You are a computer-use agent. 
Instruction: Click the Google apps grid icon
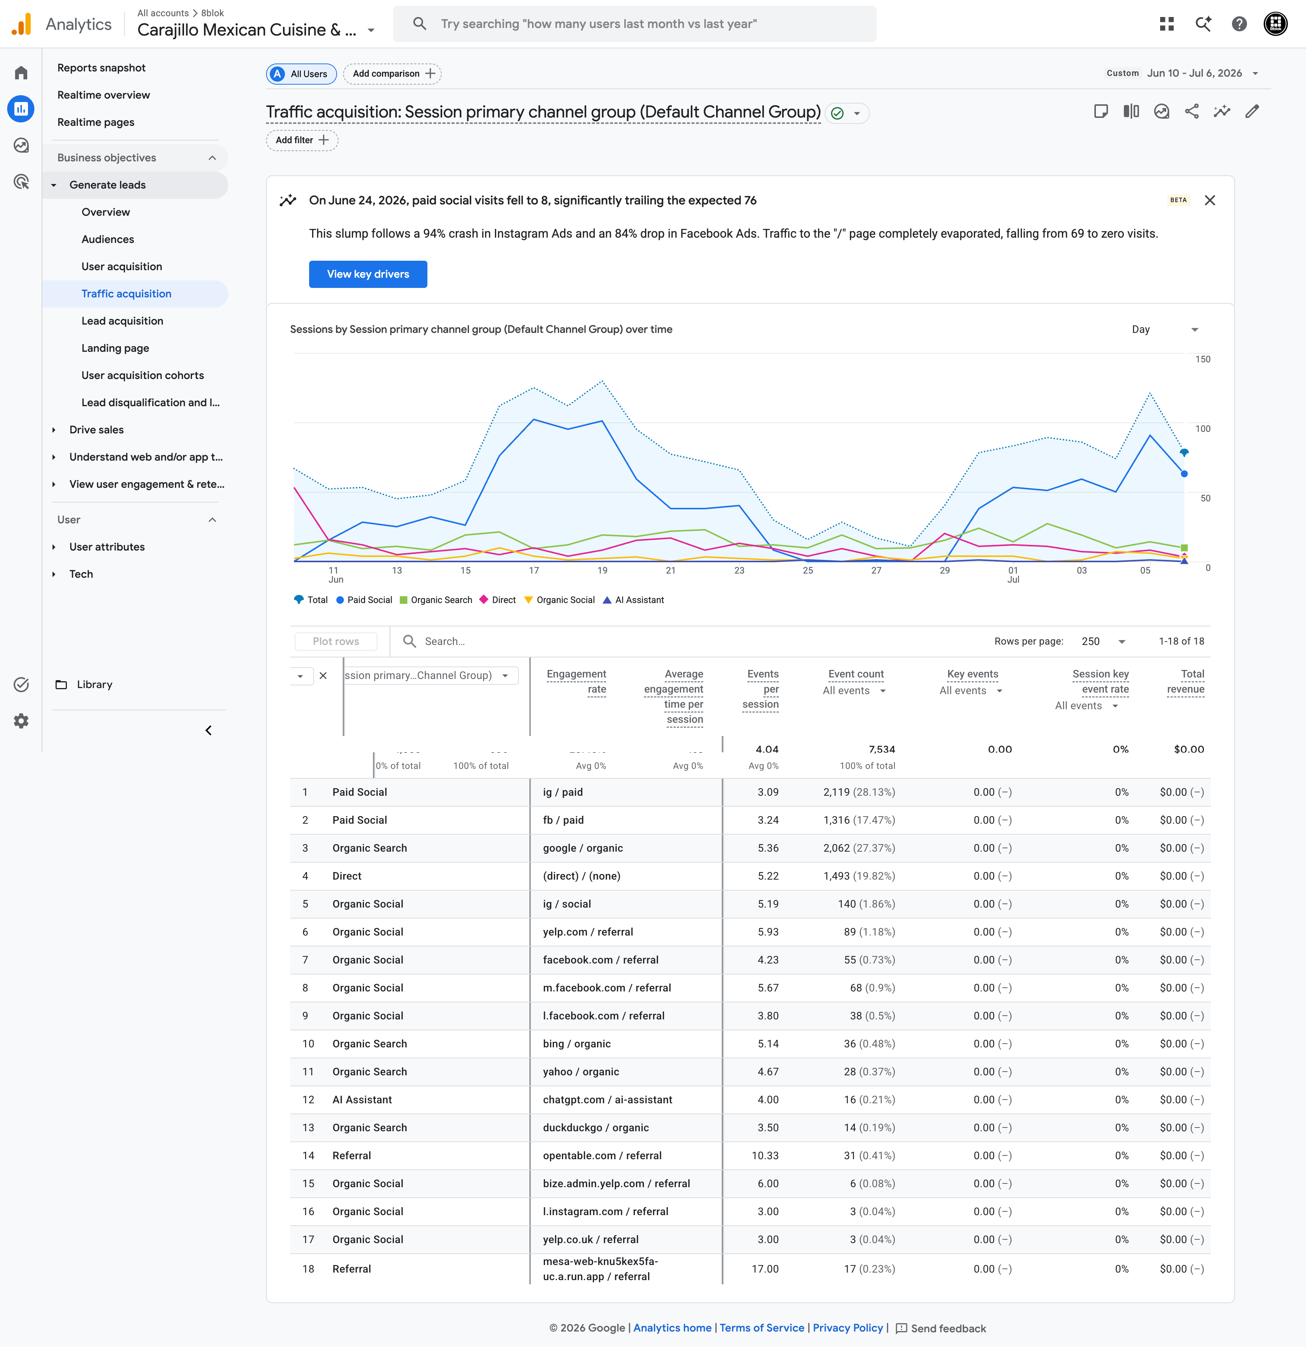(1167, 24)
